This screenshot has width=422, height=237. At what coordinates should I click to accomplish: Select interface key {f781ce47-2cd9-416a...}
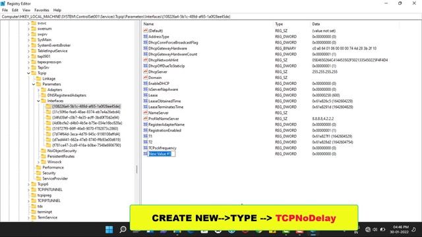86,145
